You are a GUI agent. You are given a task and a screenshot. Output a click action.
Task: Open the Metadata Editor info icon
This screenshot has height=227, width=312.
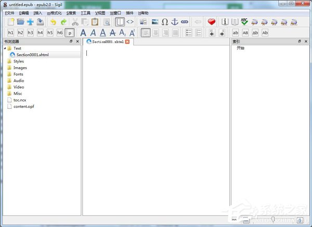[x=225, y=22]
